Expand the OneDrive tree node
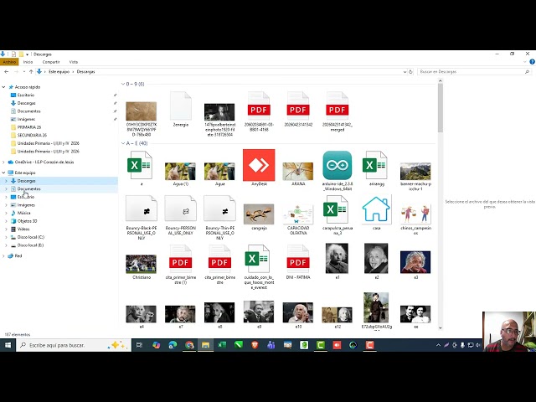Viewport: 536px width, 402px height. (x=3, y=162)
